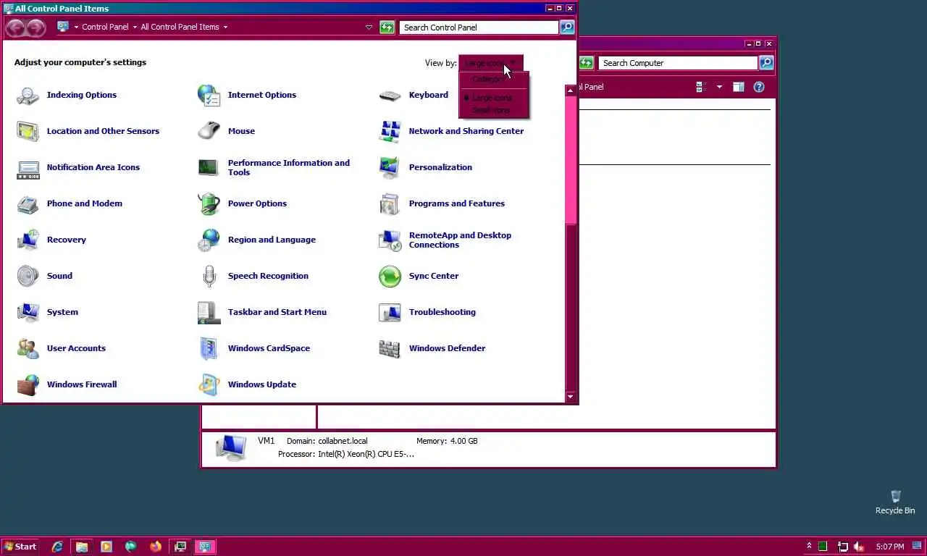Viewport: 927px width, 556px height.
Task: Click Search Computer field in back window
Action: coord(678,63)
